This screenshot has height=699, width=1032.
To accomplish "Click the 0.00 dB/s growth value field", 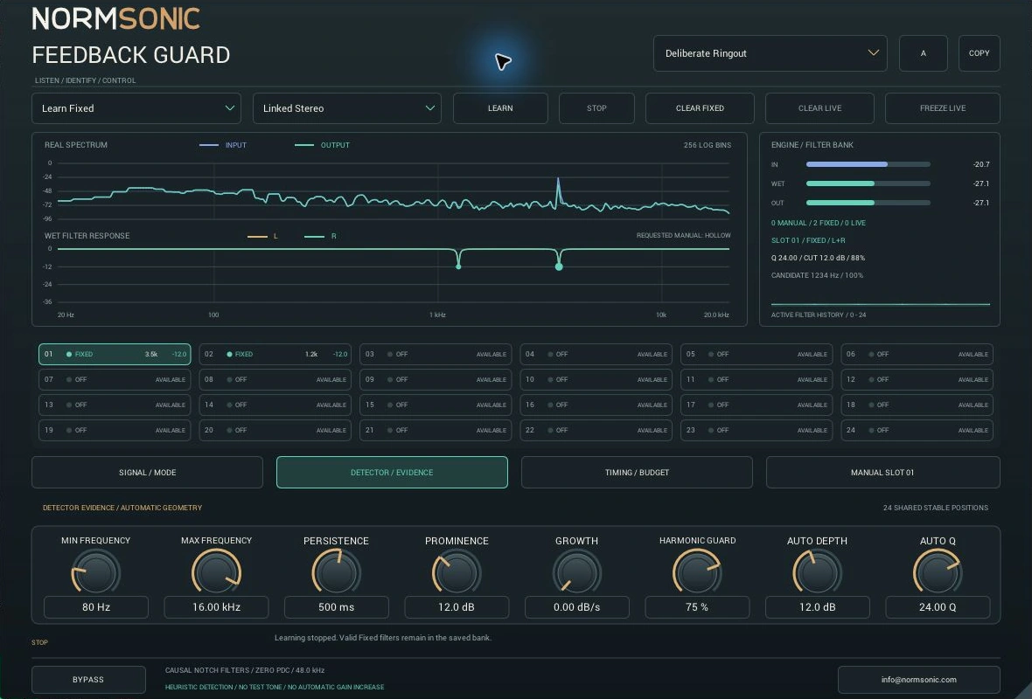I will click(x=576, y=607).
